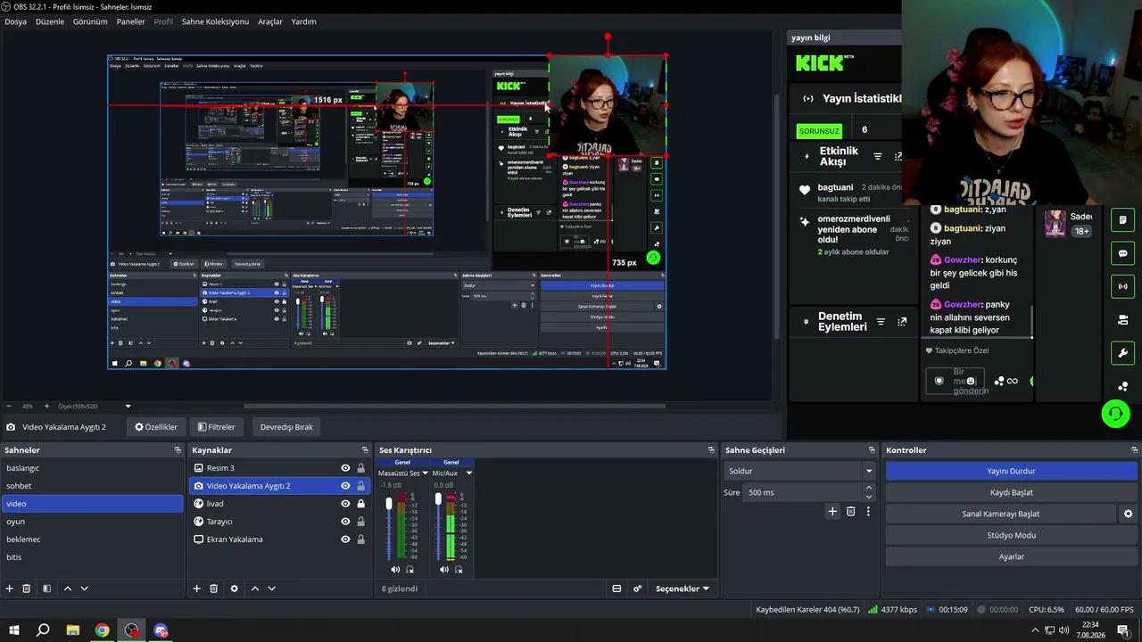
Task: Unlock the livad source
Action: pos(360,504)
